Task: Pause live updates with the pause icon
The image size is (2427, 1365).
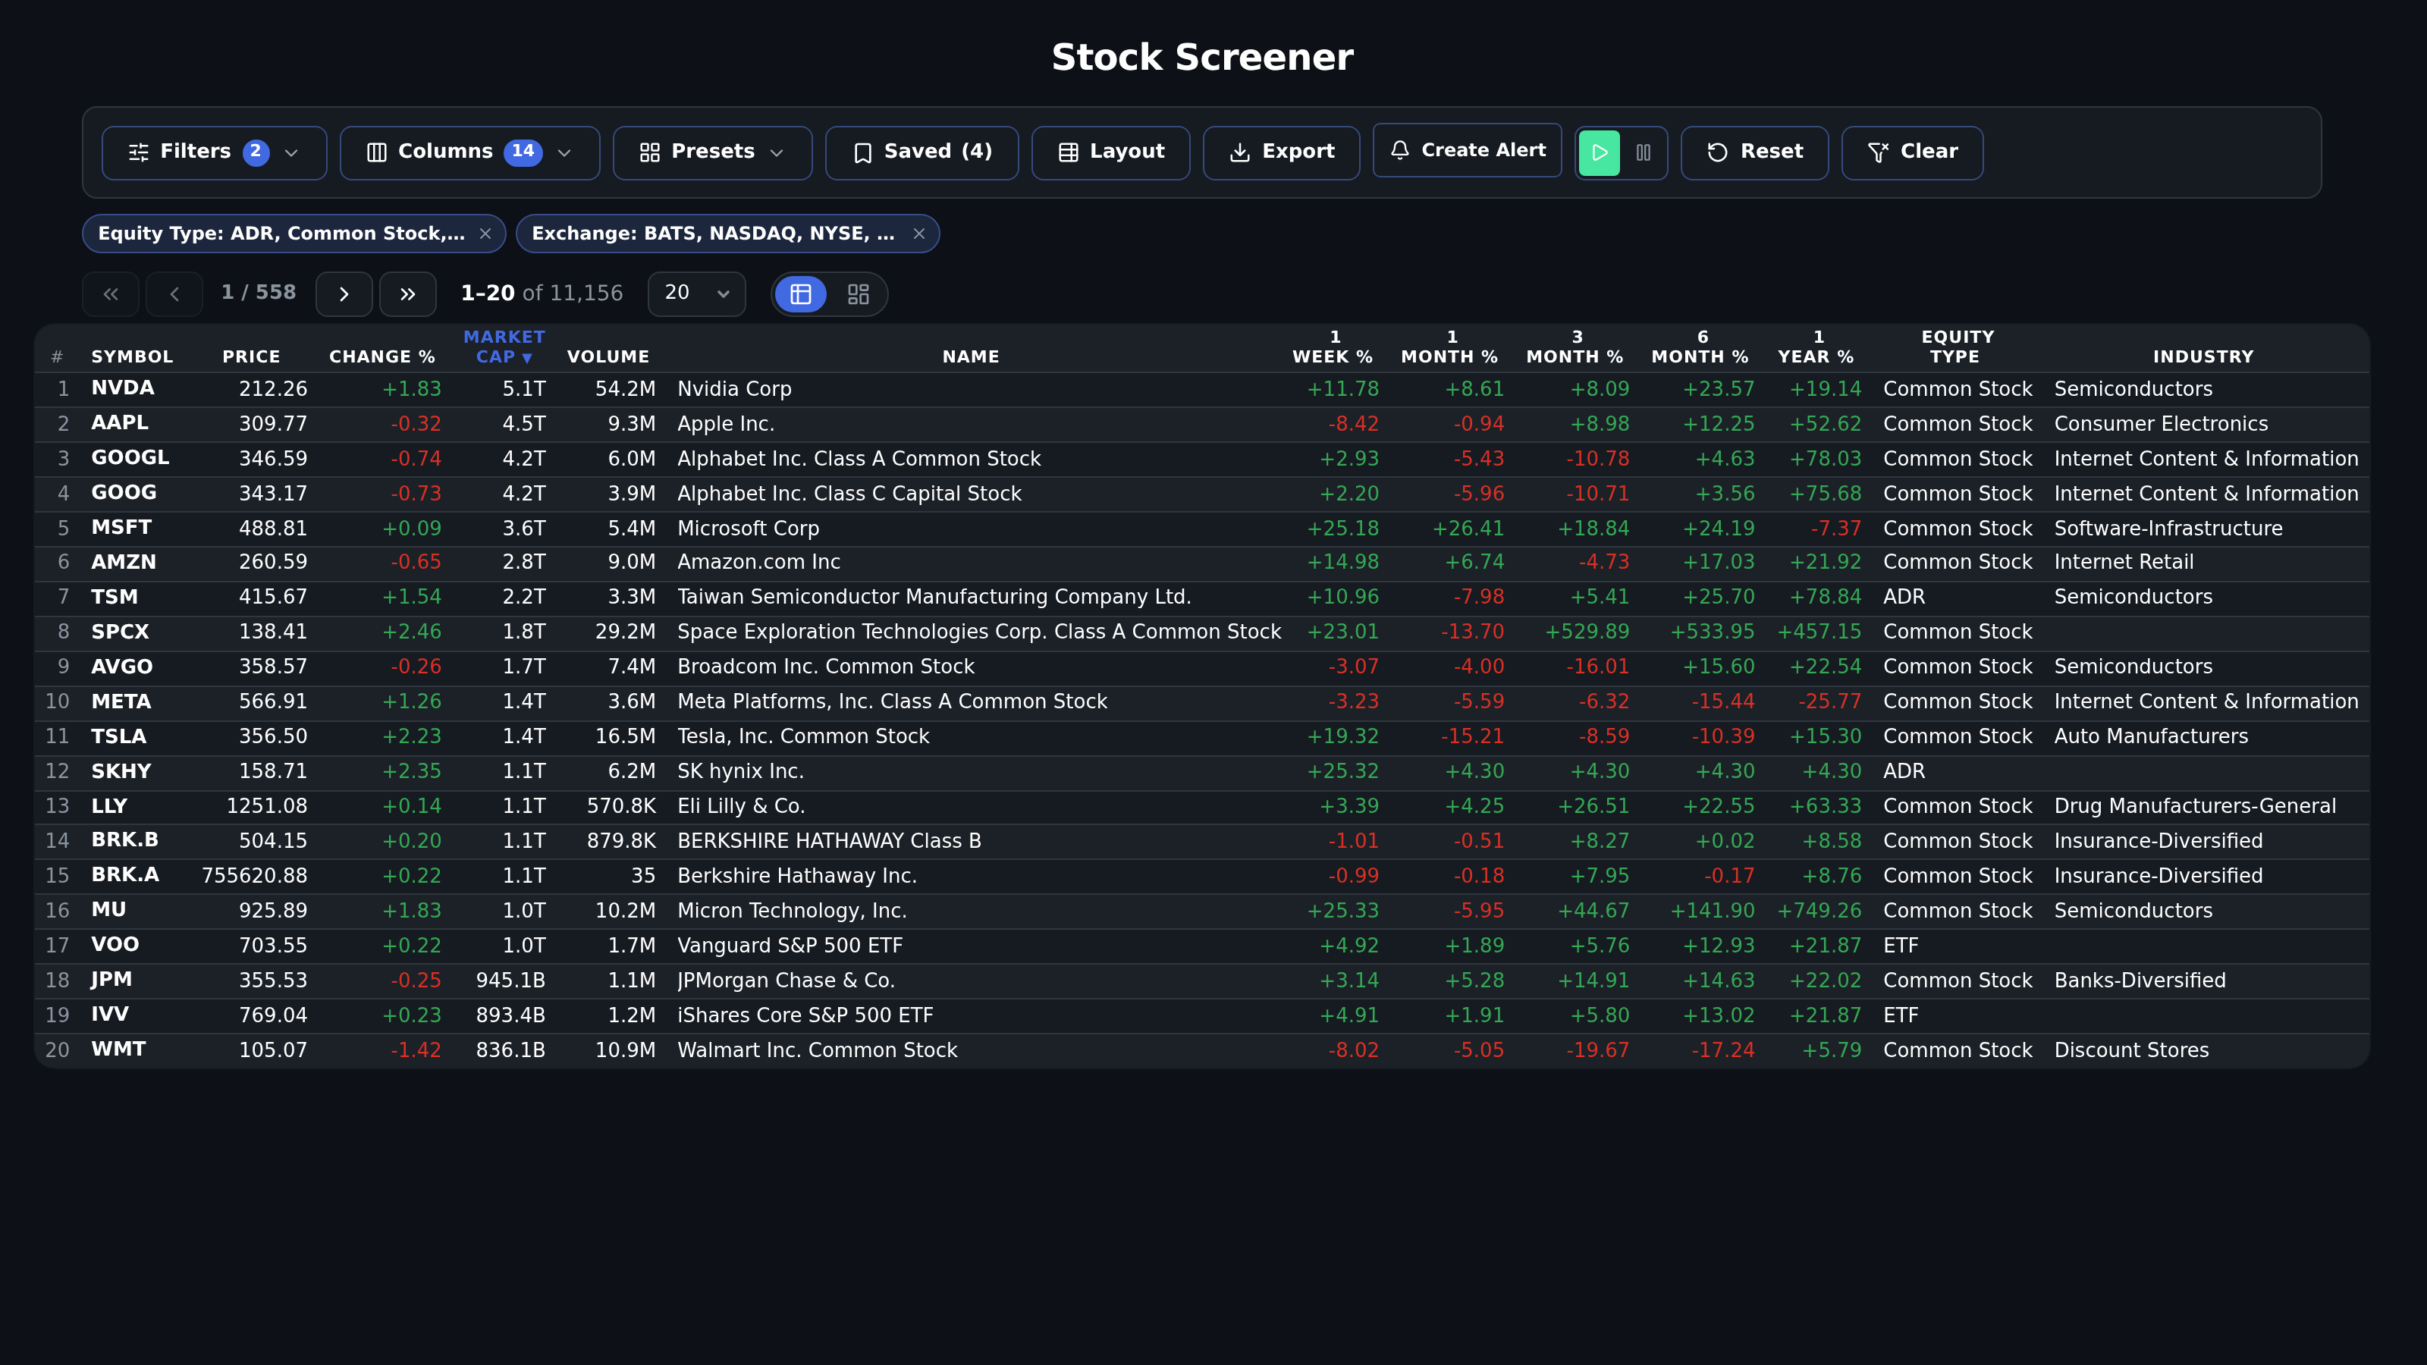Action: pyautogui.click(x=1643, y=152)
